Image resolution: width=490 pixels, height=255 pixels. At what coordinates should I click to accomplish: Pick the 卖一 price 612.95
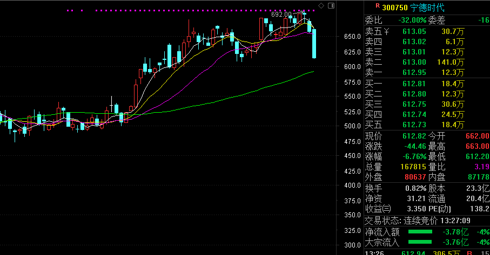pyautogui.click(x=414, y=72)
